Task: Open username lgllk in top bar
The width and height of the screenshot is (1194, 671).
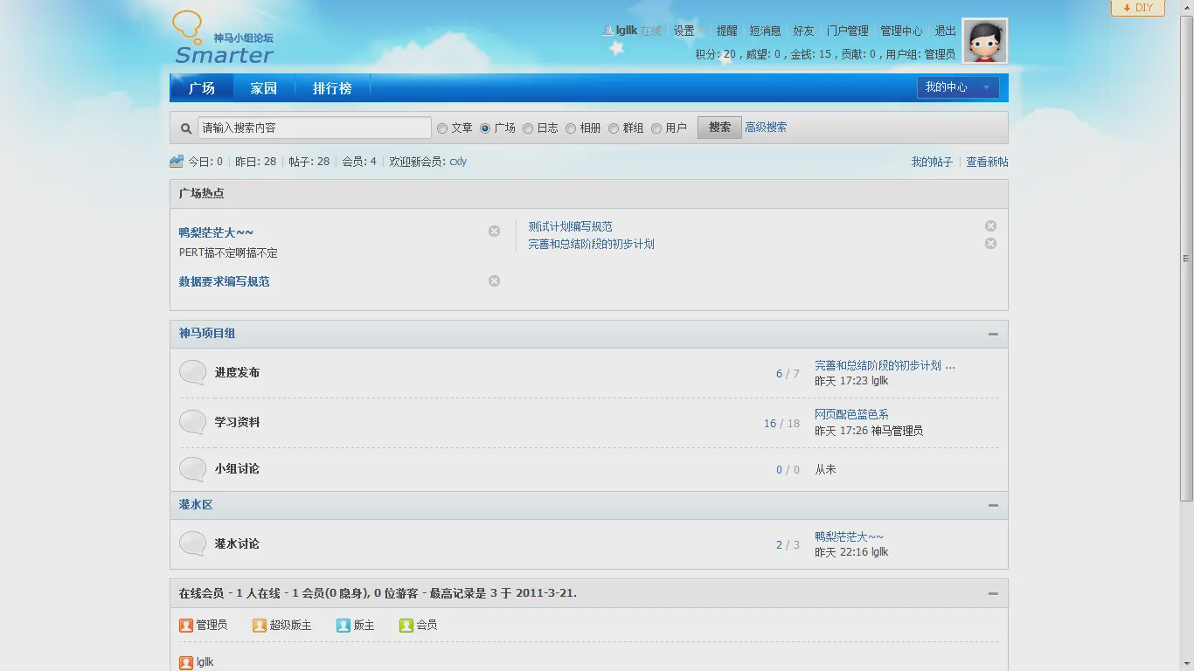Action: [626, 31]
